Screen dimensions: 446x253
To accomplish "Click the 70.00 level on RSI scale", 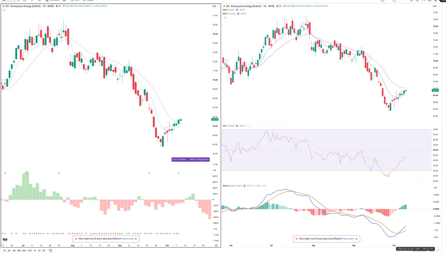I will 436,129.
